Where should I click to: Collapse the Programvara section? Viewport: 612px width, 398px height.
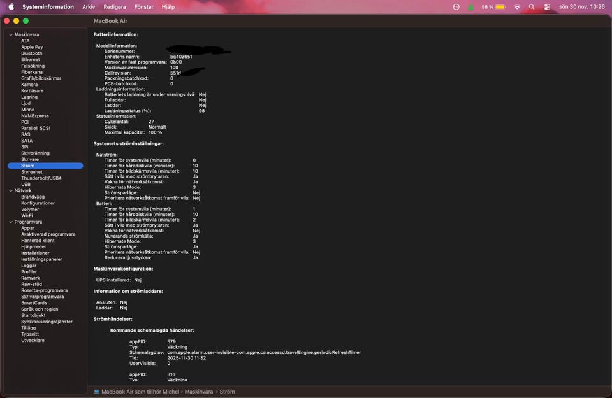tap(11, 222)
